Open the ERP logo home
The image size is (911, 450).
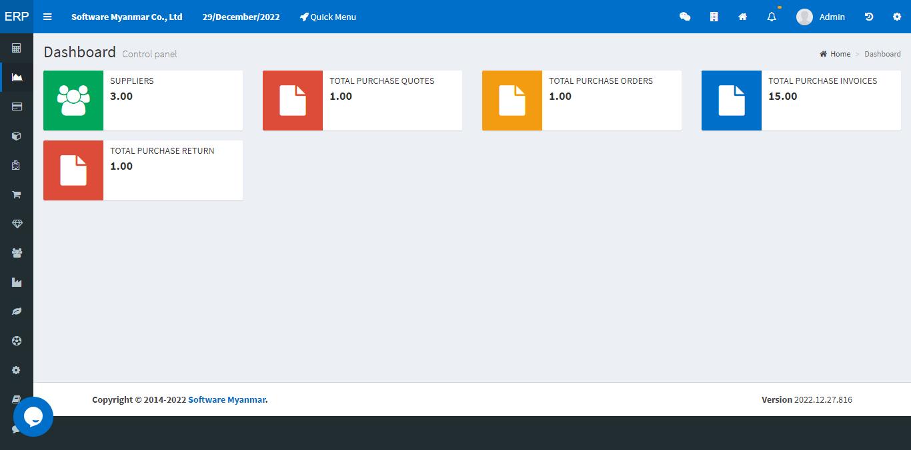tap(17, 17)
